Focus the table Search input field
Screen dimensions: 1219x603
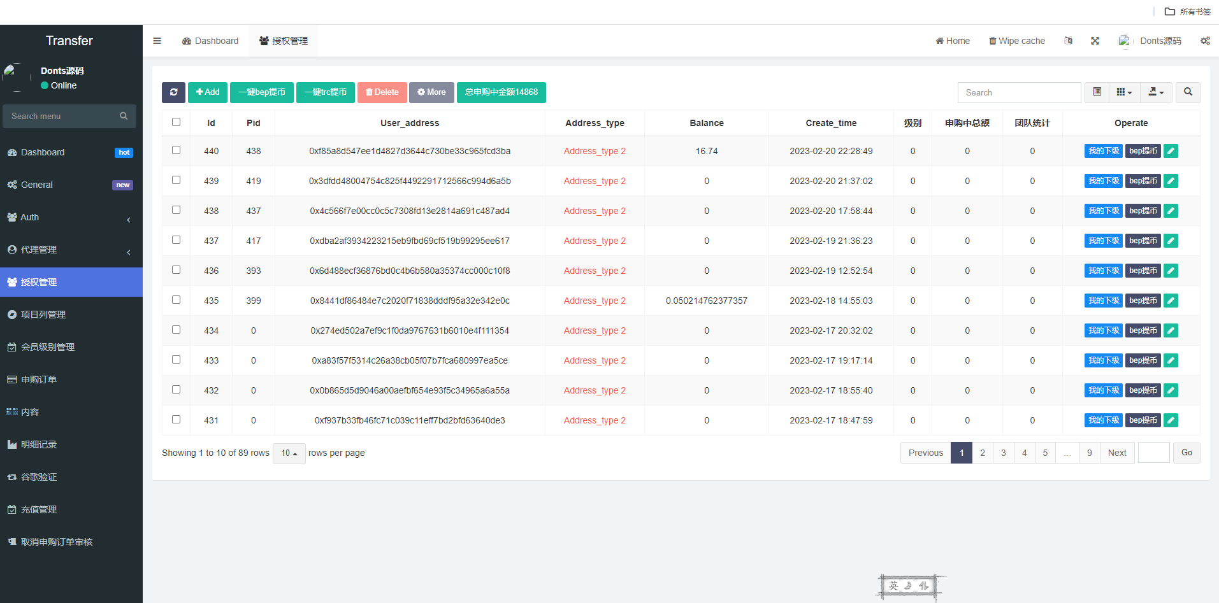point(1019,92)
